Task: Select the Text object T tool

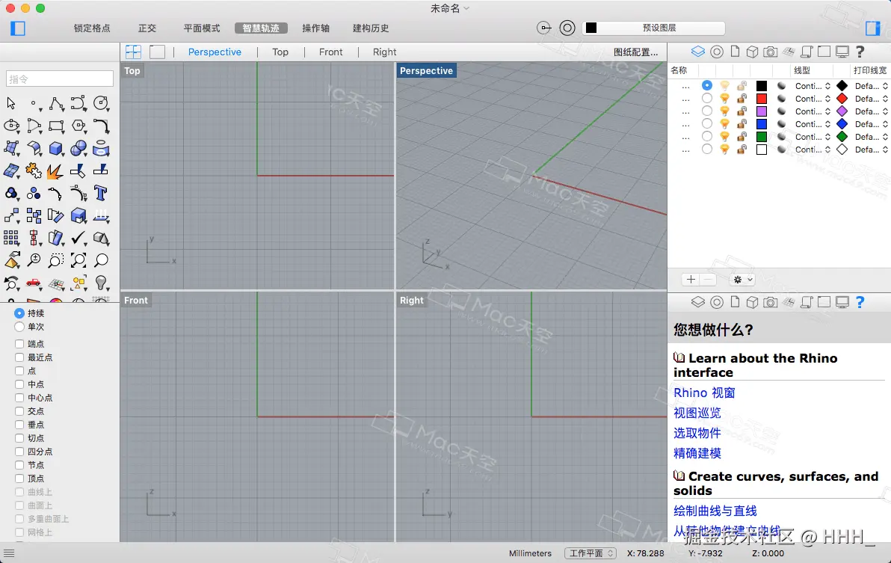Action: [x=101, y=193]
